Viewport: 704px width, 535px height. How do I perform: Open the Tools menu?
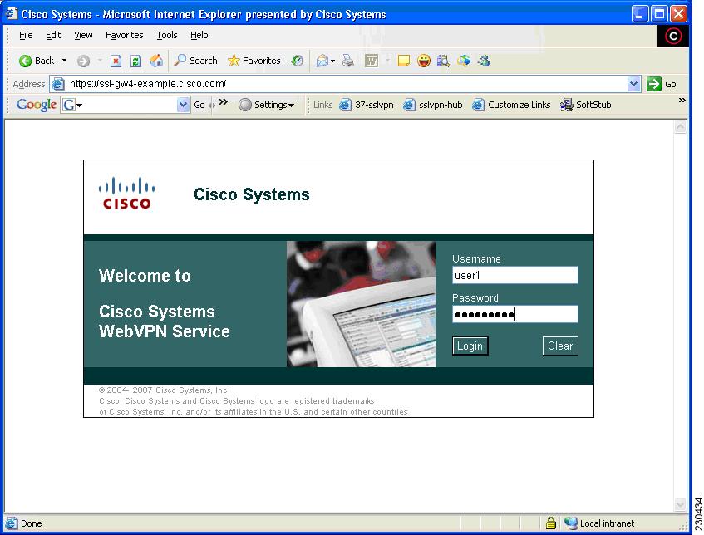pos(166,35)
